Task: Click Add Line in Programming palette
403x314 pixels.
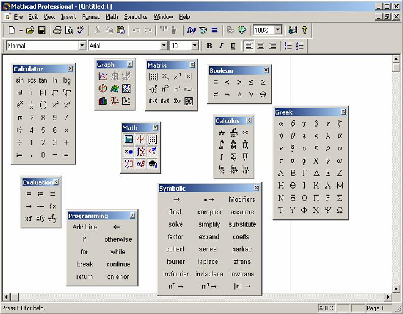Action: 85,227
